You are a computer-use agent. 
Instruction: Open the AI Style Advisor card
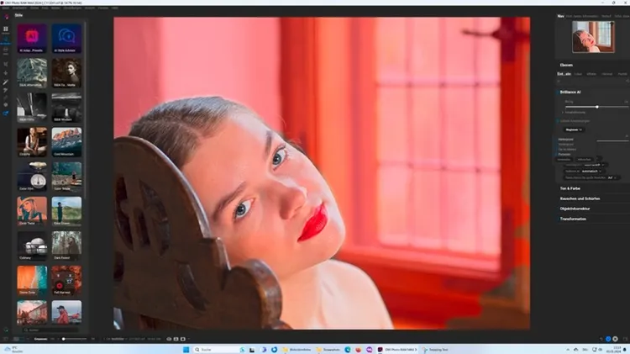pos(66,39)
